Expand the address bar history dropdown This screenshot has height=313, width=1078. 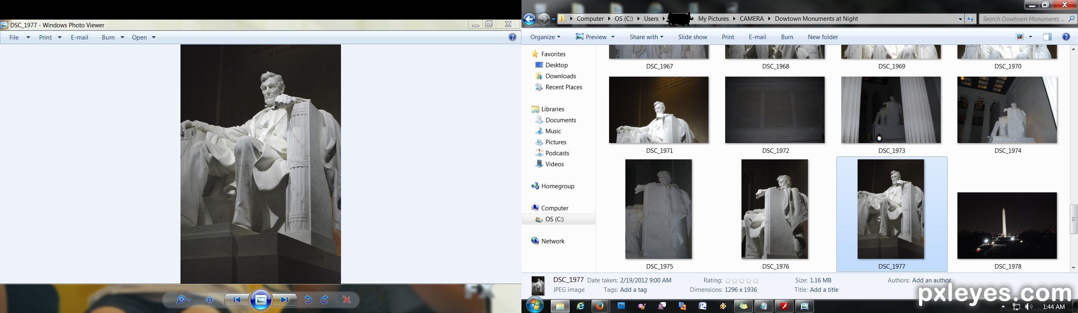click(960, 19)
